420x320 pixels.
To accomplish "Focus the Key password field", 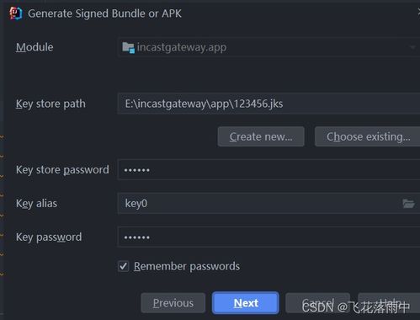I will (268, 237).
